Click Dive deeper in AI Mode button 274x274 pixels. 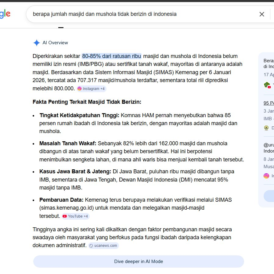[x=139, y=261]
